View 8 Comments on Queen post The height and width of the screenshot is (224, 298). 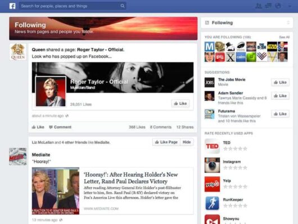pos(161,127)
